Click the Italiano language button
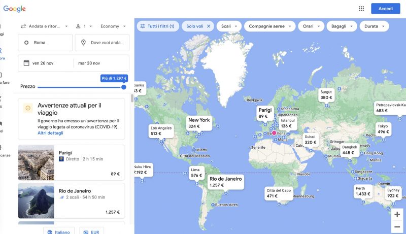406x234 pixels. click(x=59, y=232)
